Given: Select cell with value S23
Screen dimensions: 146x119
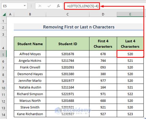Looking at the screenshot, I should click(x=130, y=114).
